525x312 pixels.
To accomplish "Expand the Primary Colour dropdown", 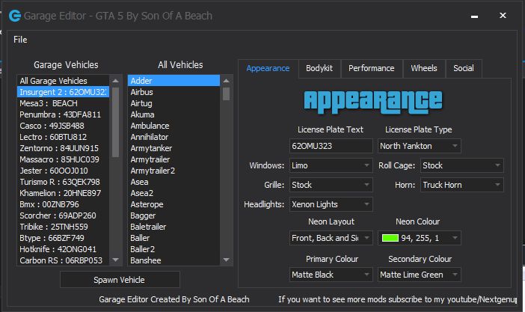I will [331, 275].
